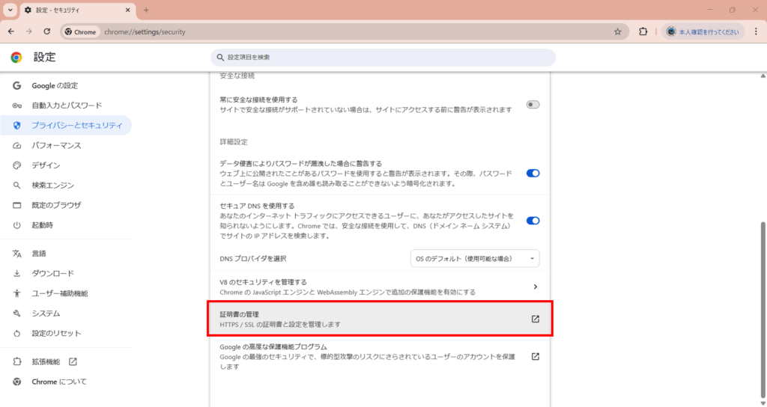767x407 pixels.
Task: Expand V8 のセキュリティを管理する chevron
Action: pyautogui.click(x=535, y=287)
